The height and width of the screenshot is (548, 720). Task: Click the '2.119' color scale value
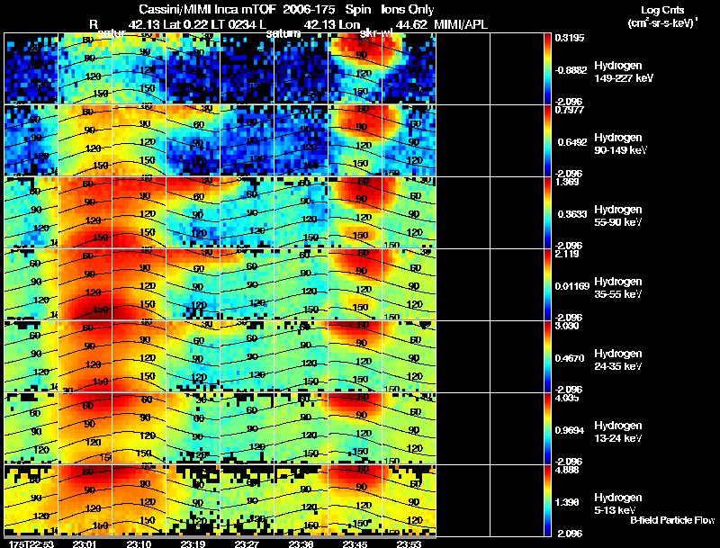click(x=567, y=255)
